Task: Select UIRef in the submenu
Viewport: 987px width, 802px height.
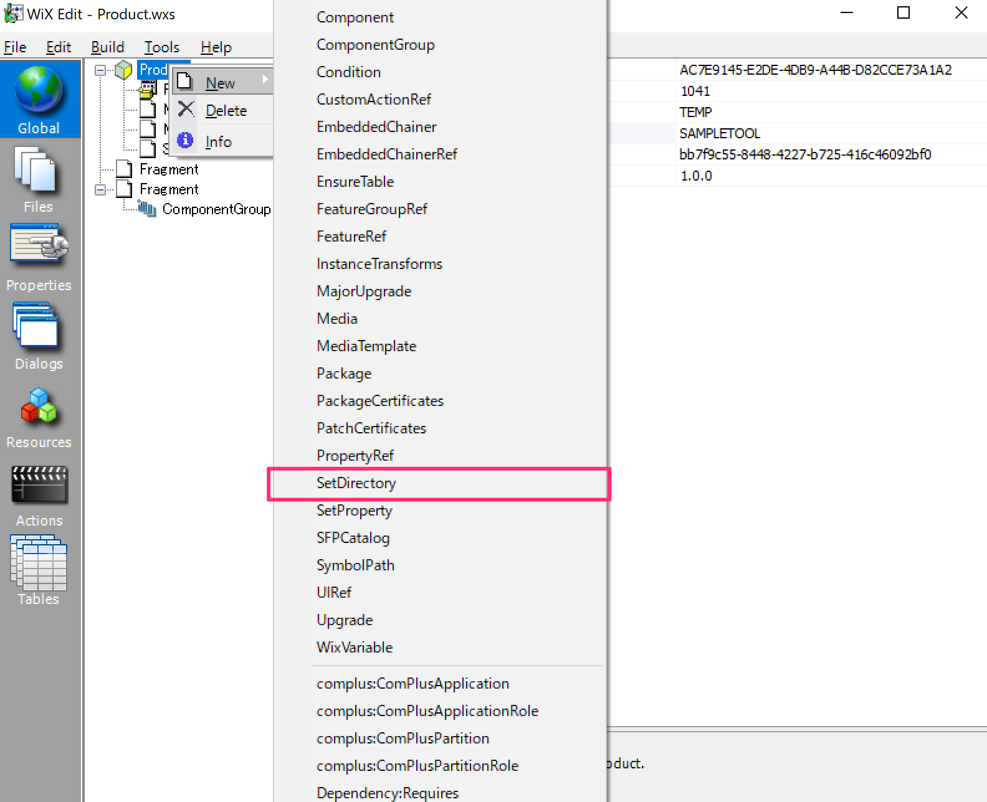Action: [439, 593]
